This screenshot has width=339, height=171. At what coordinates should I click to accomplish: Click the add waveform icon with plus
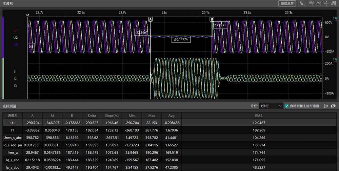[x=302, y=3]
